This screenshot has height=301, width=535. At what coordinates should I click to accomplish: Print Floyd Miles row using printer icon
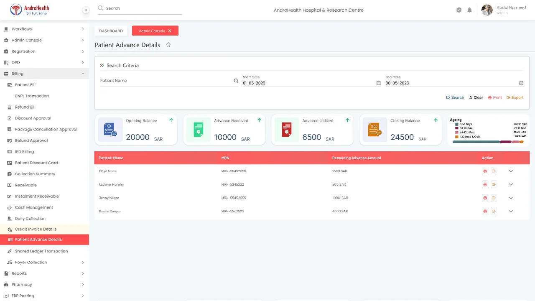[485, 171]
